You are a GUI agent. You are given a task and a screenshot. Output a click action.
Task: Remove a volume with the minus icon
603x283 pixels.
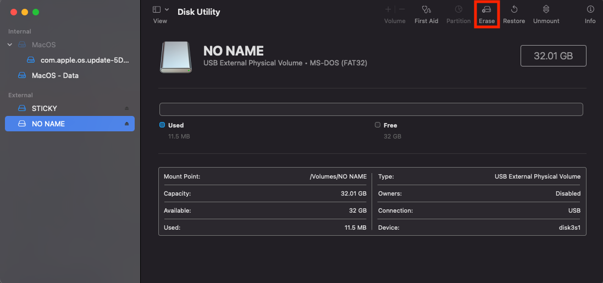coord(401,9)
